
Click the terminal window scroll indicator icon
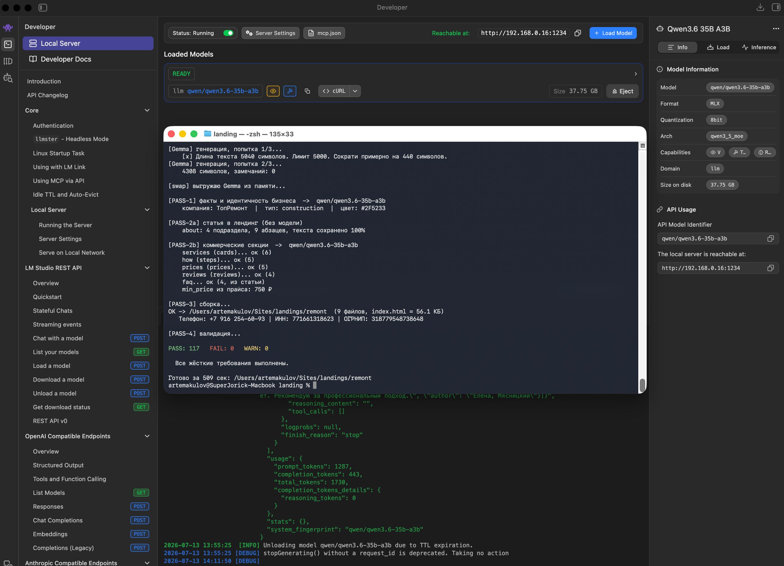click(x=643, y=146)
